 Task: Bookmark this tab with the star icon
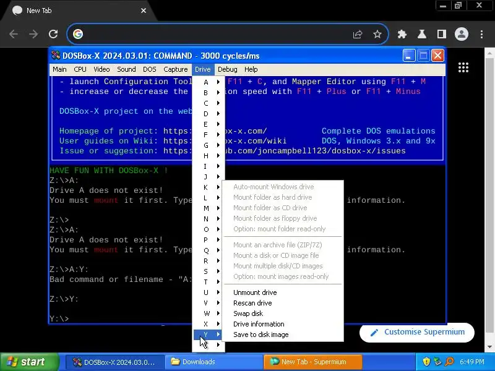coord(377,34)
